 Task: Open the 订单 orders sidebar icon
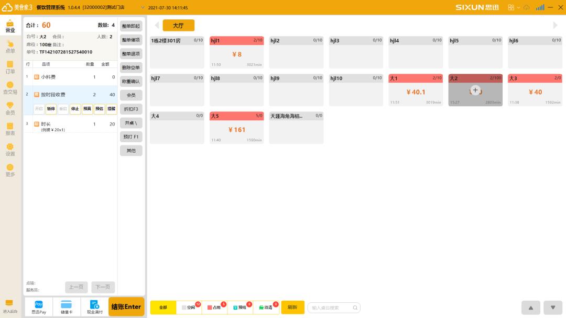coord(10,67)
